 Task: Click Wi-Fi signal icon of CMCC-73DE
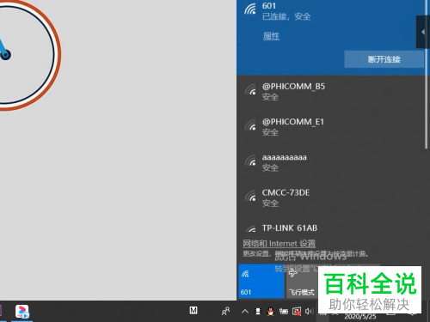coord(250,197)
